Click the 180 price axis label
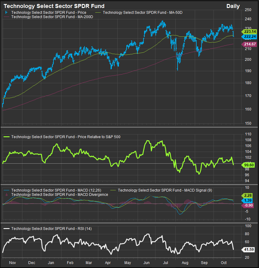Viewport: 259px width, 268px height. pyautogui.click(x=248, y=83)
